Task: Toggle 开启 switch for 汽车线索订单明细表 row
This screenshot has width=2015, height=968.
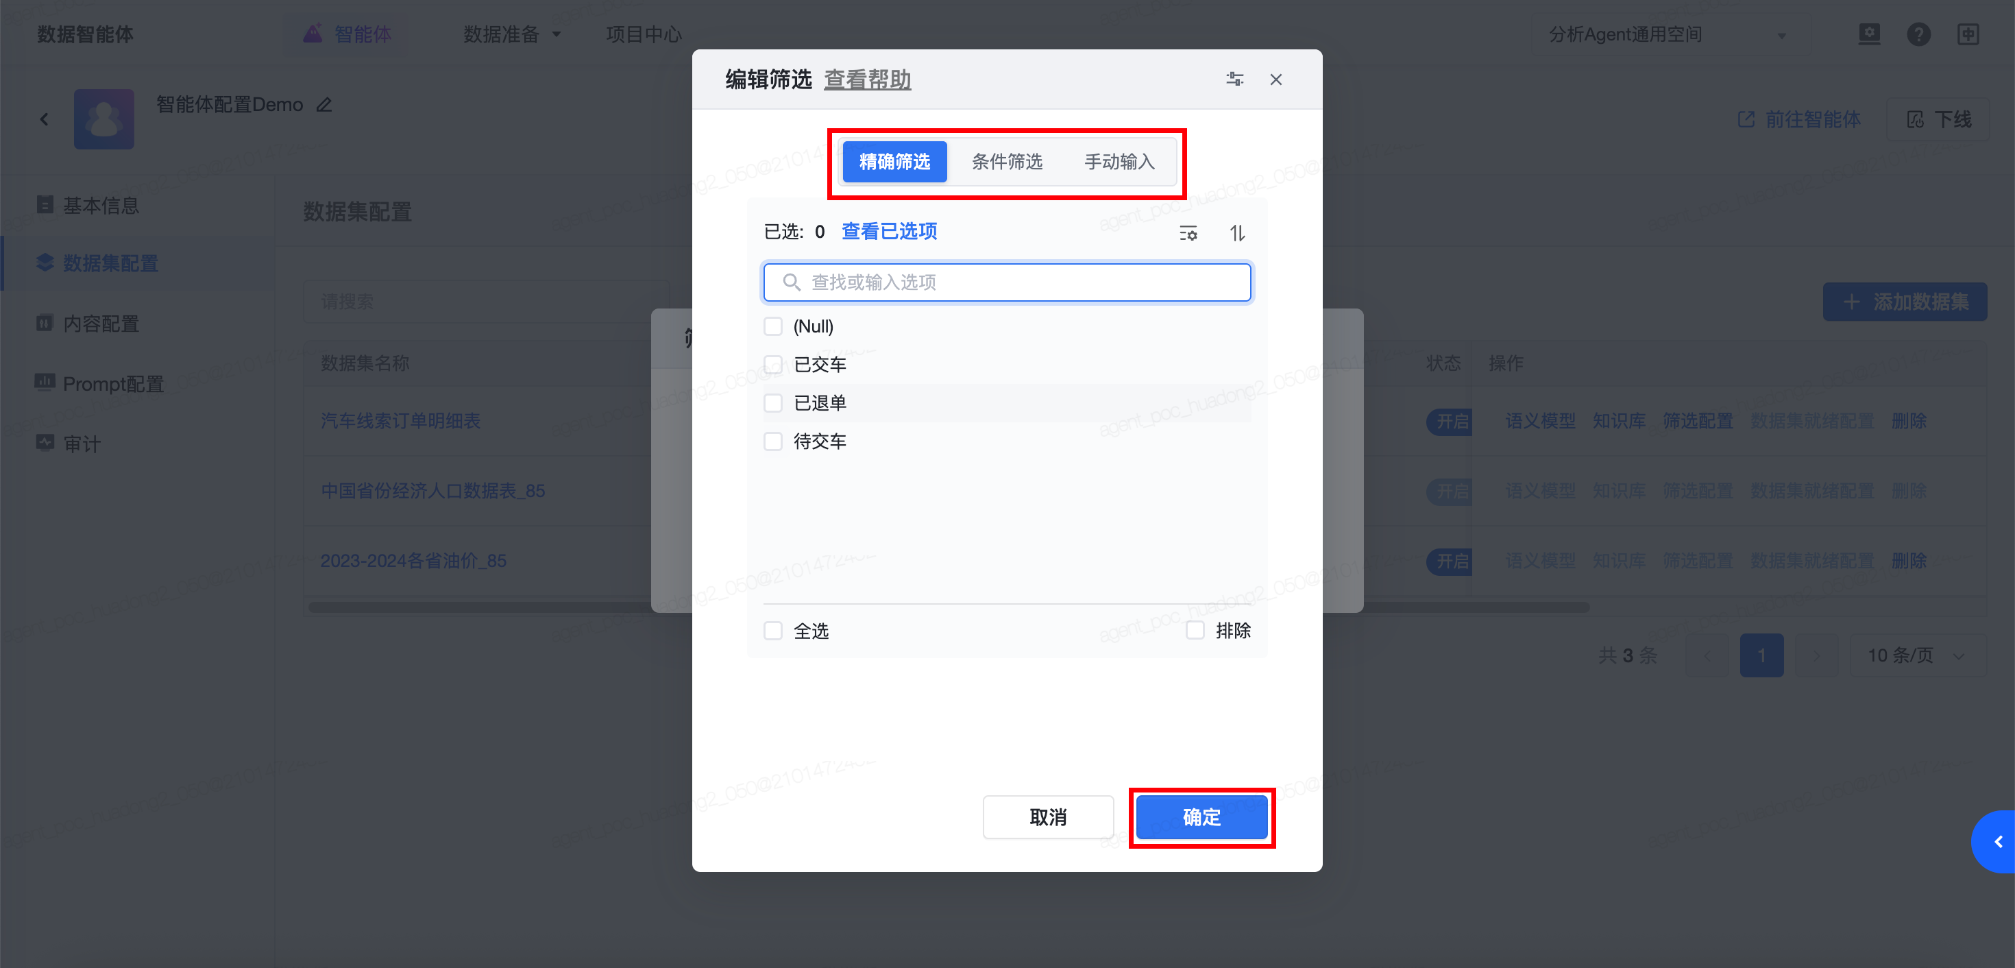Action: tap(1450, 421)
